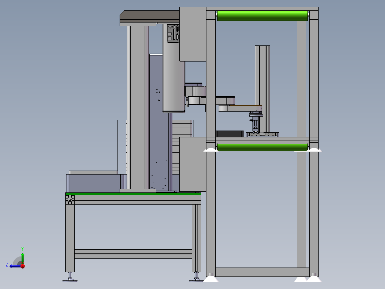The image size is (385, 289).
Task: Select the table's lower horizontal cross beam
Action: tap(133, 254)
